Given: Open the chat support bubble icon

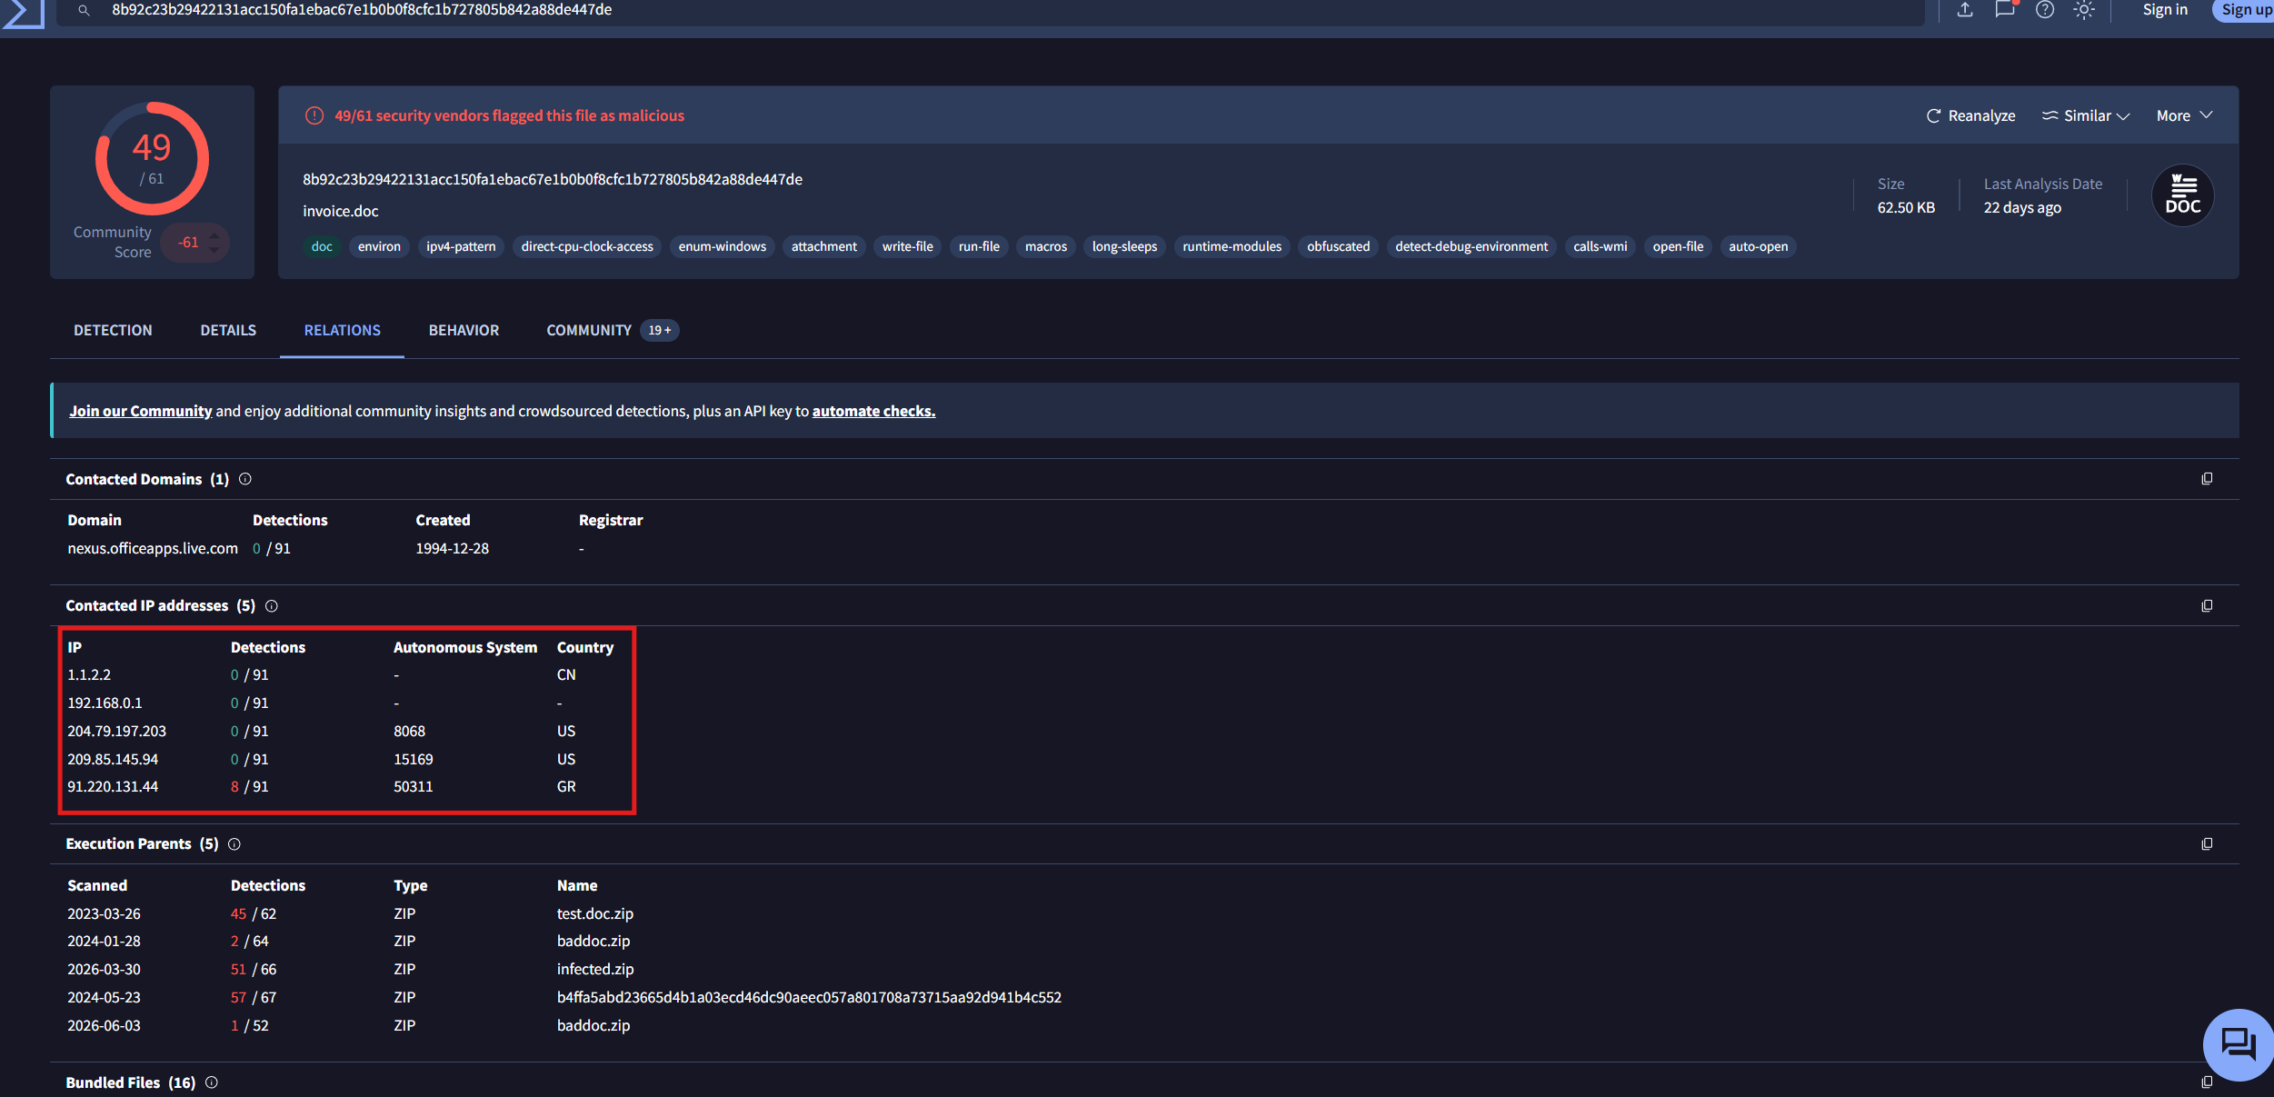Looking at the screenshot, I should click(x=2238, y=1044).
